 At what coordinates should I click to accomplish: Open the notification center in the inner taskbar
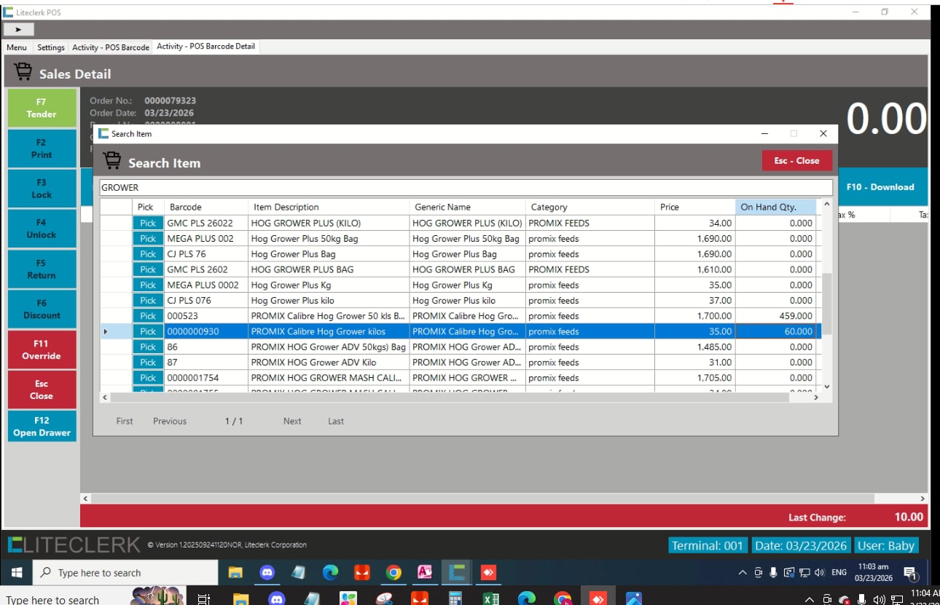(x=909, y=573)
